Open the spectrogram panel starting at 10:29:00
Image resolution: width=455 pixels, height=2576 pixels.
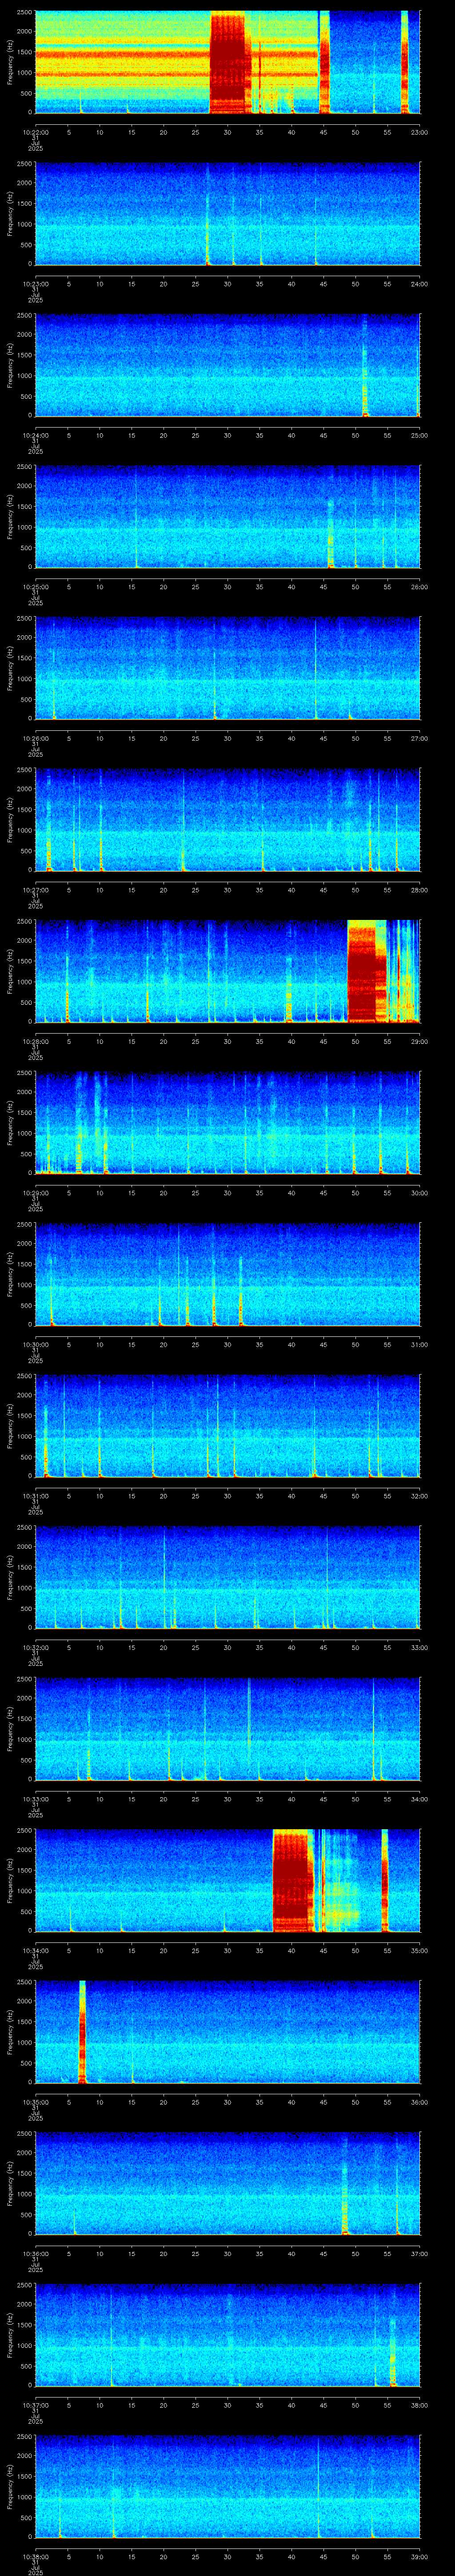point(227,1123)
